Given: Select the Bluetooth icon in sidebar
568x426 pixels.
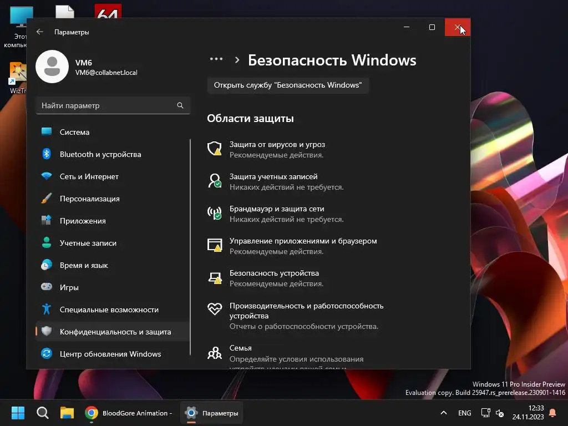Looking at the screenshot, I should pos(47,154).
